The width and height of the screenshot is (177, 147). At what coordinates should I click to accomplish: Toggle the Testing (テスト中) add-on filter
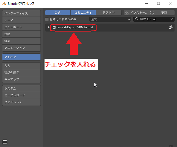pos(109,13)
